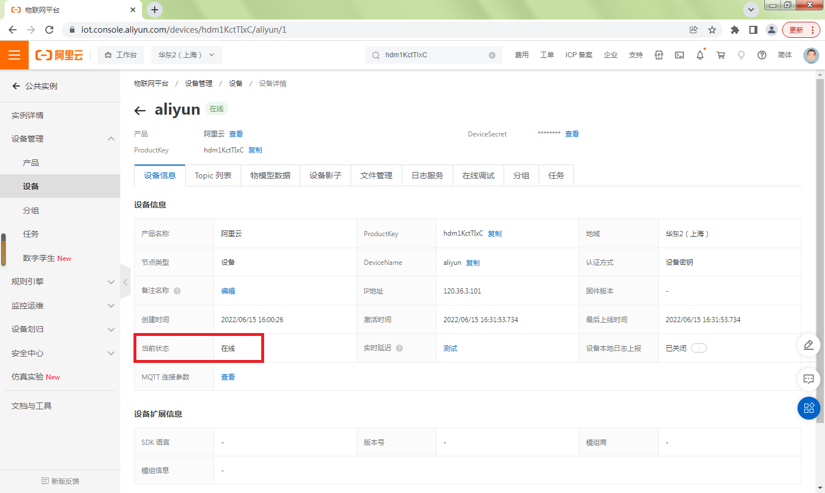Switch to 物模型数据 tab
825x493 pixels.
click(x=270, y=175)
